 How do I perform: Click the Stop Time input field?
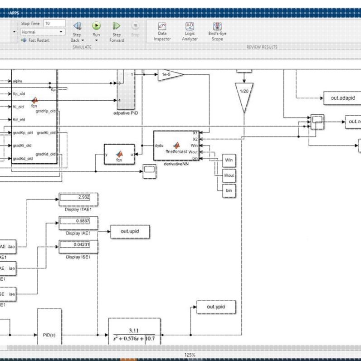point(54,23)
